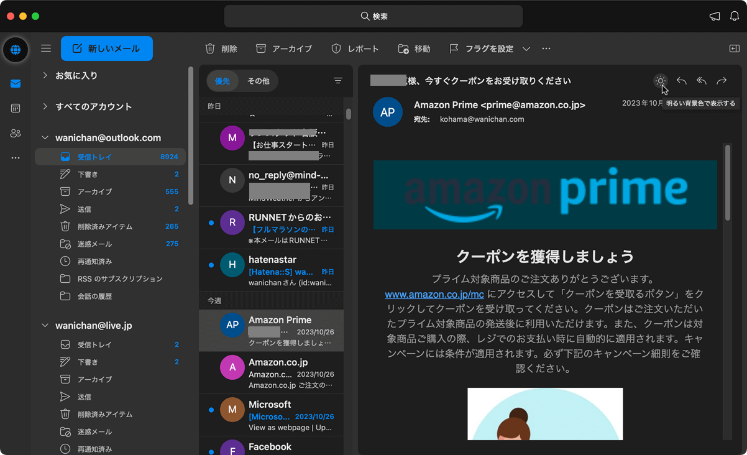This screenshot has width=747, height=455.
Task: Click the reply all icon
Action: [x=702, y=81]
